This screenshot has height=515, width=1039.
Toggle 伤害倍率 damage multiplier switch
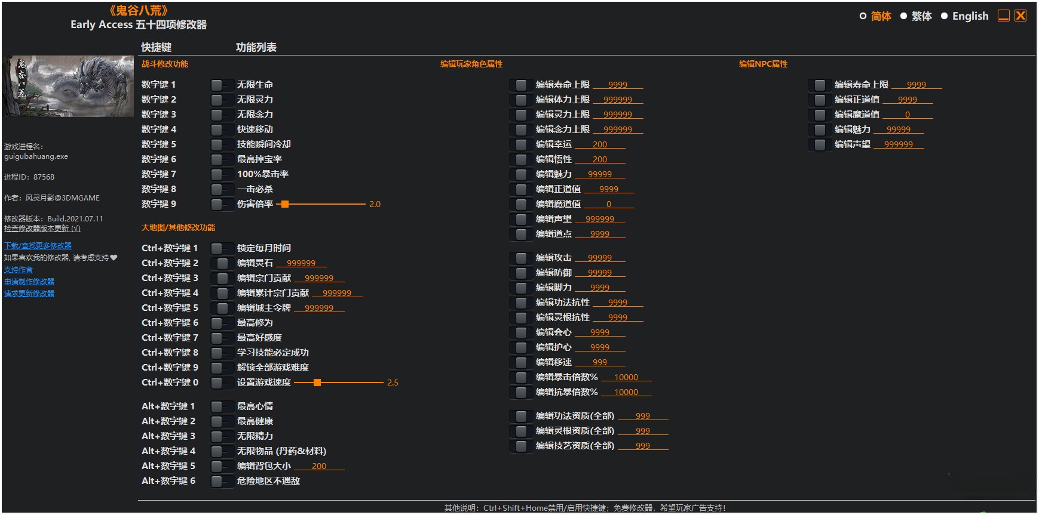click(x=222, y=205)
